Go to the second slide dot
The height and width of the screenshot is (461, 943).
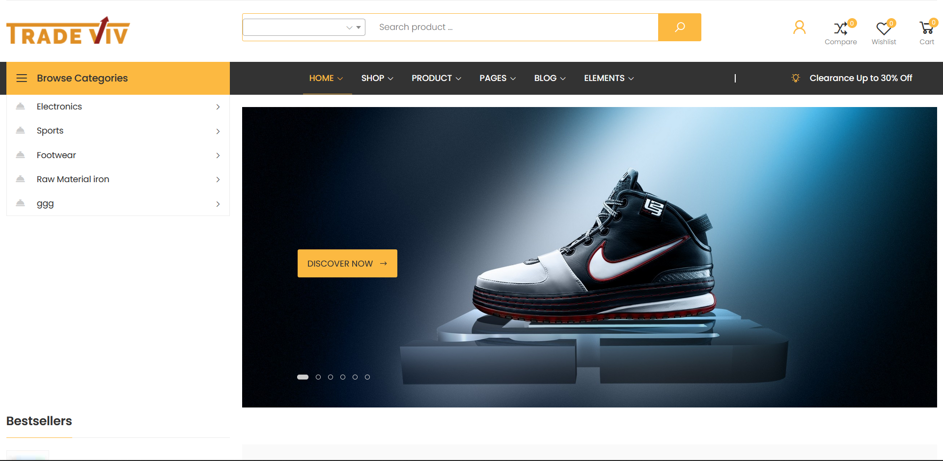[318, 377]
